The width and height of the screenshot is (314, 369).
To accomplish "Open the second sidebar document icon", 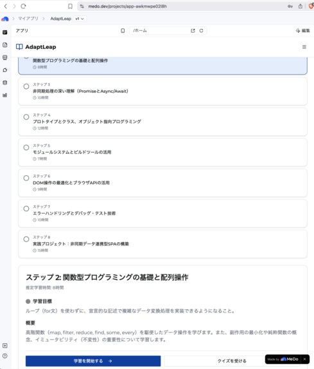I will 4,45.
